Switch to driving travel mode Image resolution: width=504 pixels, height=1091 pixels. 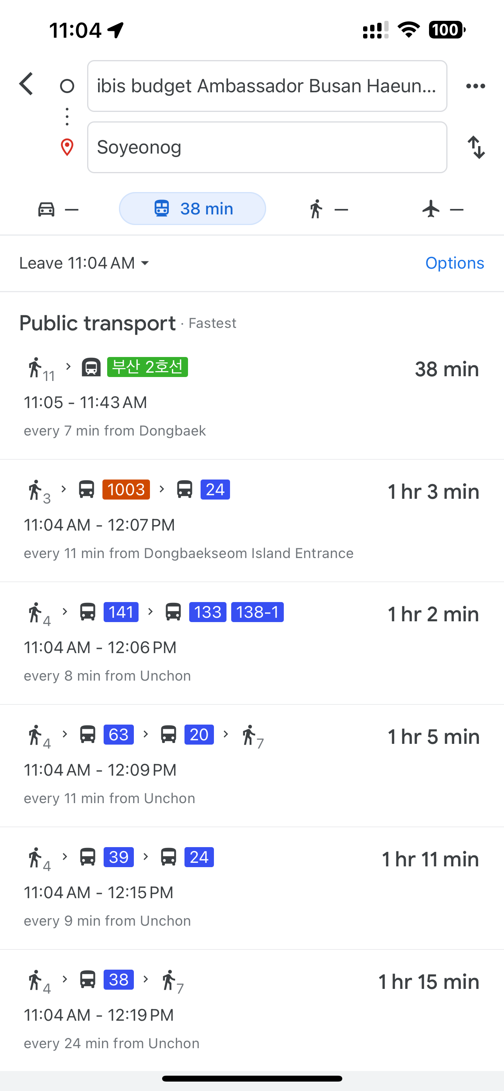point(58,209)
